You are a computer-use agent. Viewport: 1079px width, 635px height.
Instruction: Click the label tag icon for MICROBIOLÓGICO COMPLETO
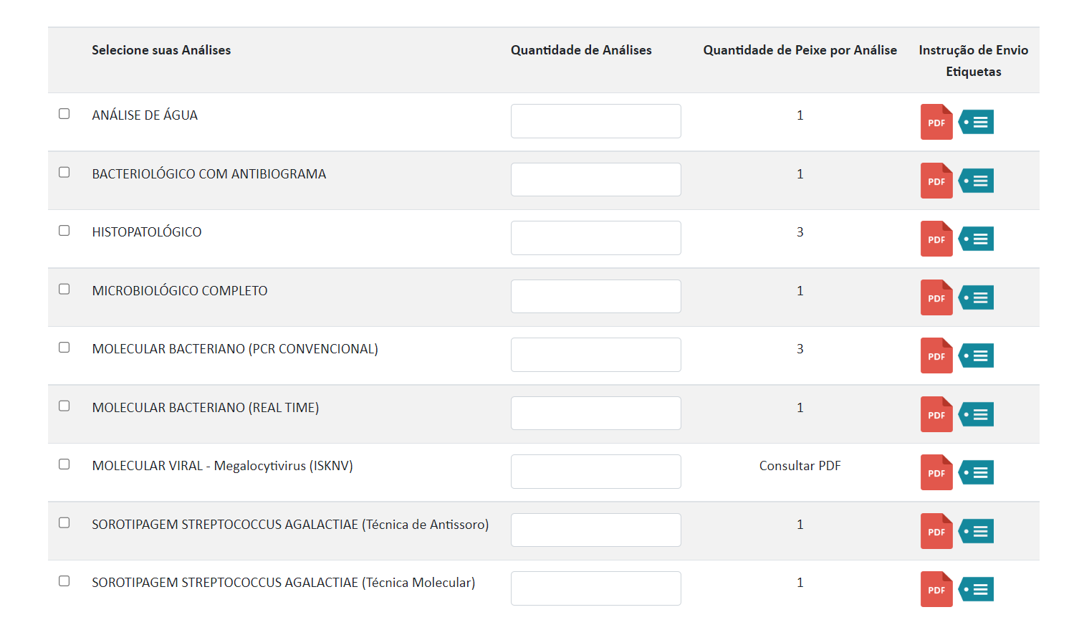tap(976, 297)
